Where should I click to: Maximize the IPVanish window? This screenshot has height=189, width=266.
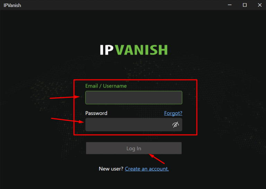click(x=245, y=5)
